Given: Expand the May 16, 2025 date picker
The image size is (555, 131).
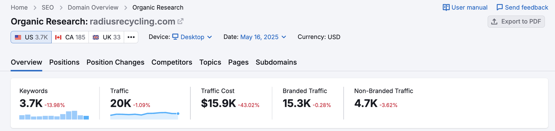Looking at the screenshot, I should point(263,37).
